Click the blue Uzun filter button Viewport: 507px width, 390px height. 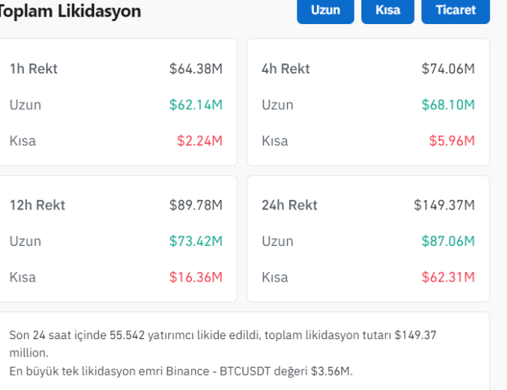[325, 11]
